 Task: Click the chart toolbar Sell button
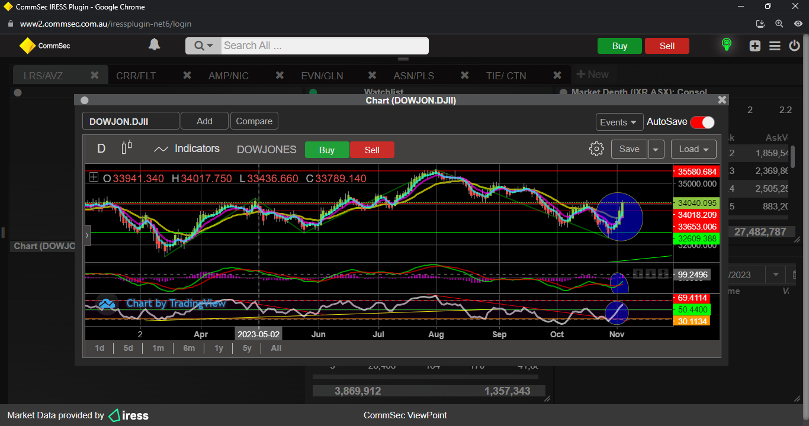pos(372,150)
